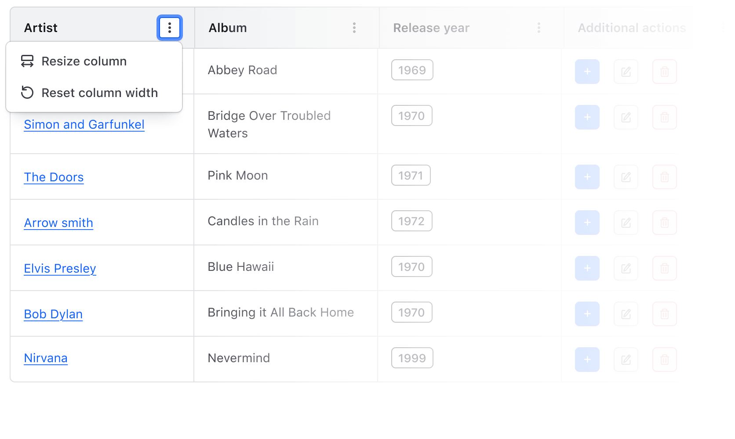The height and width of the screenshot is (439, 735).
Task: Click the 1969 release year tag
Action: point(412,70)
